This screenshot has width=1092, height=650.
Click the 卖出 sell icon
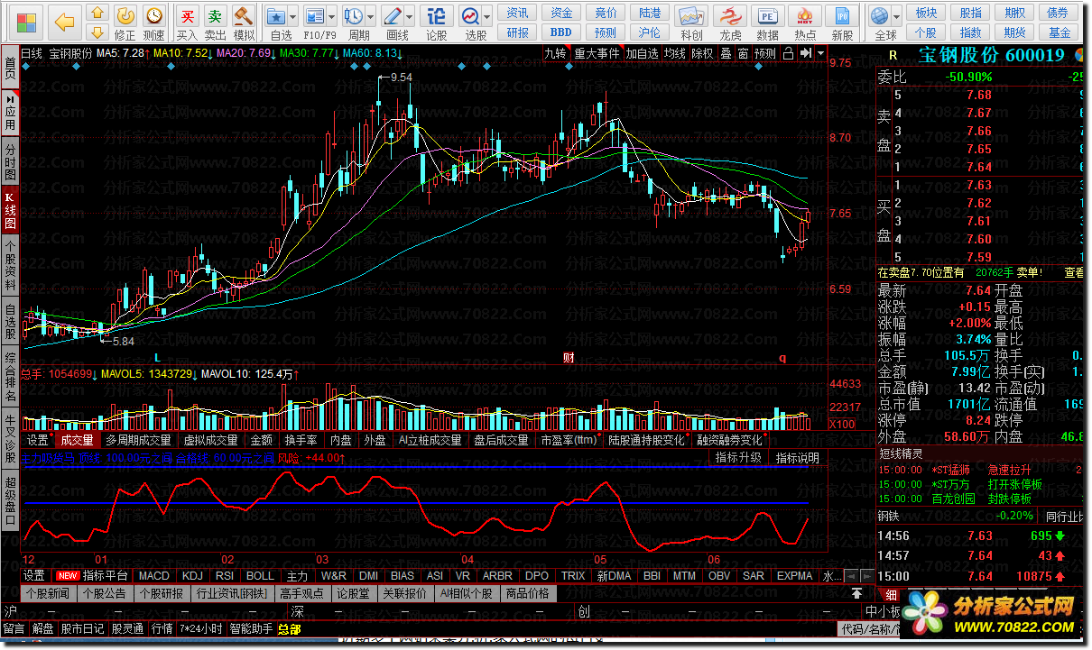click(215, 16)
